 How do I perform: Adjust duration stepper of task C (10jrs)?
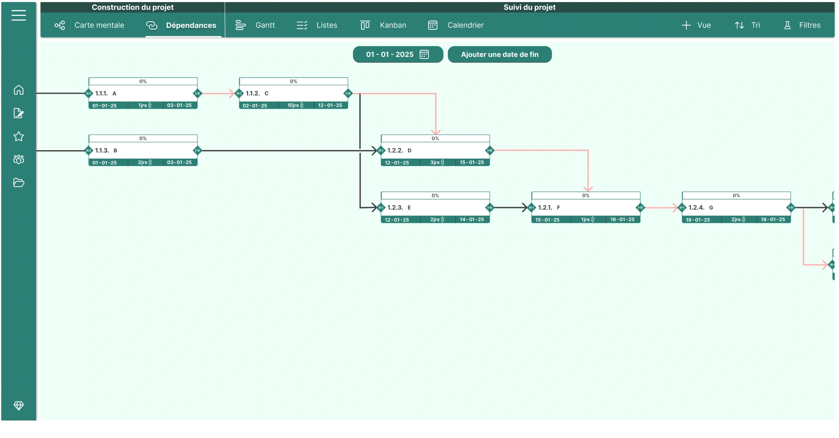tap(302, 105)
